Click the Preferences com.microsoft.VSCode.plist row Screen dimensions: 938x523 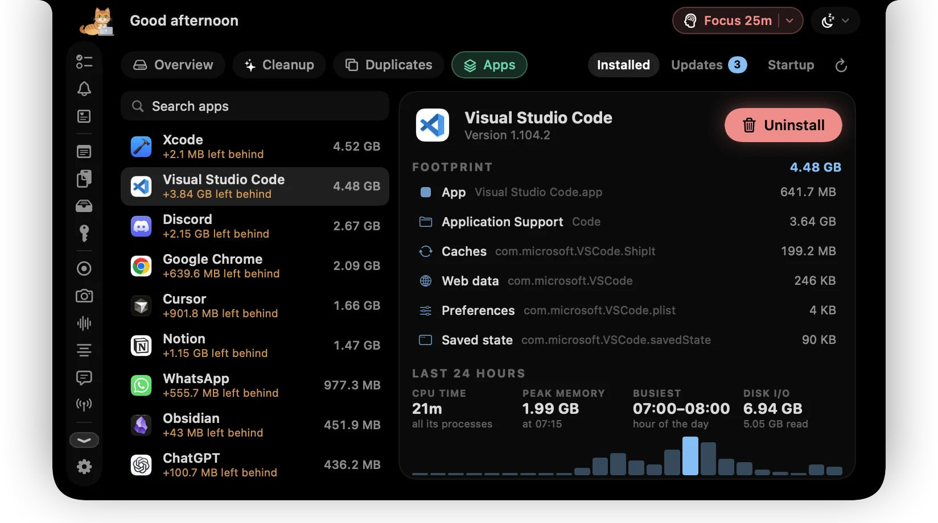(627, 310)
